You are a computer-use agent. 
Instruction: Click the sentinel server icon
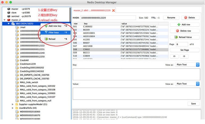pos(9,16)
